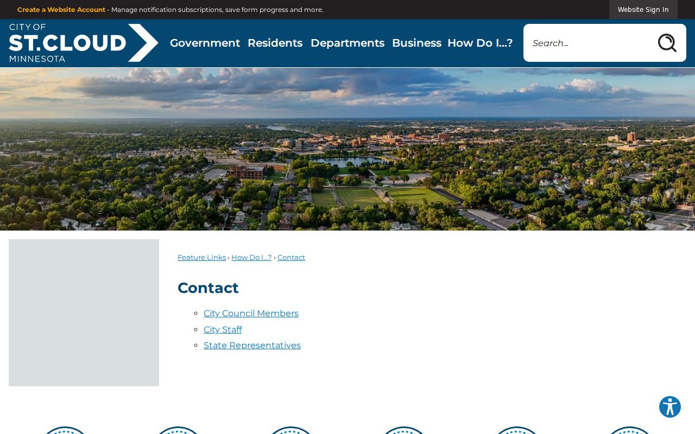This screenshot has width=695, height=434.
Task: Open City Council Members link
Action: 251,314
